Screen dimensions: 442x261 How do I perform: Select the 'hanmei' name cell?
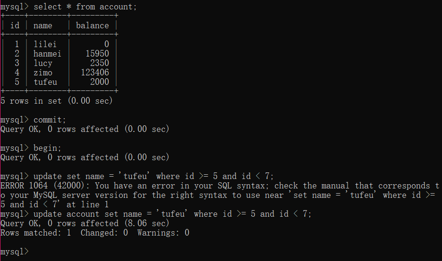click(47, 53)
